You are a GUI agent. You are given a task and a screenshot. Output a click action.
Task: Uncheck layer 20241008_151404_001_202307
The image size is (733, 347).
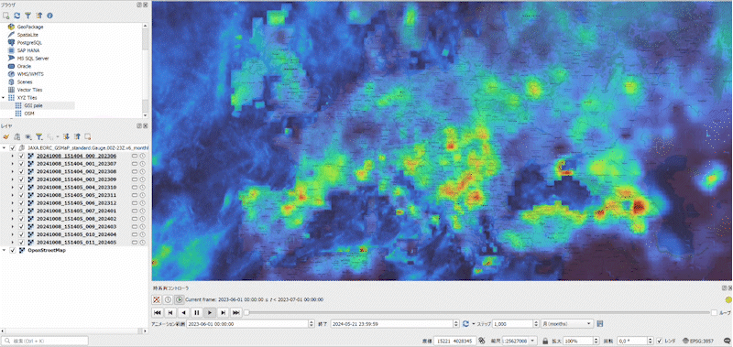click(x=21, y=164)
